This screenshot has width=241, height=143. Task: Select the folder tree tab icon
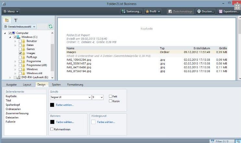(7, 20)
